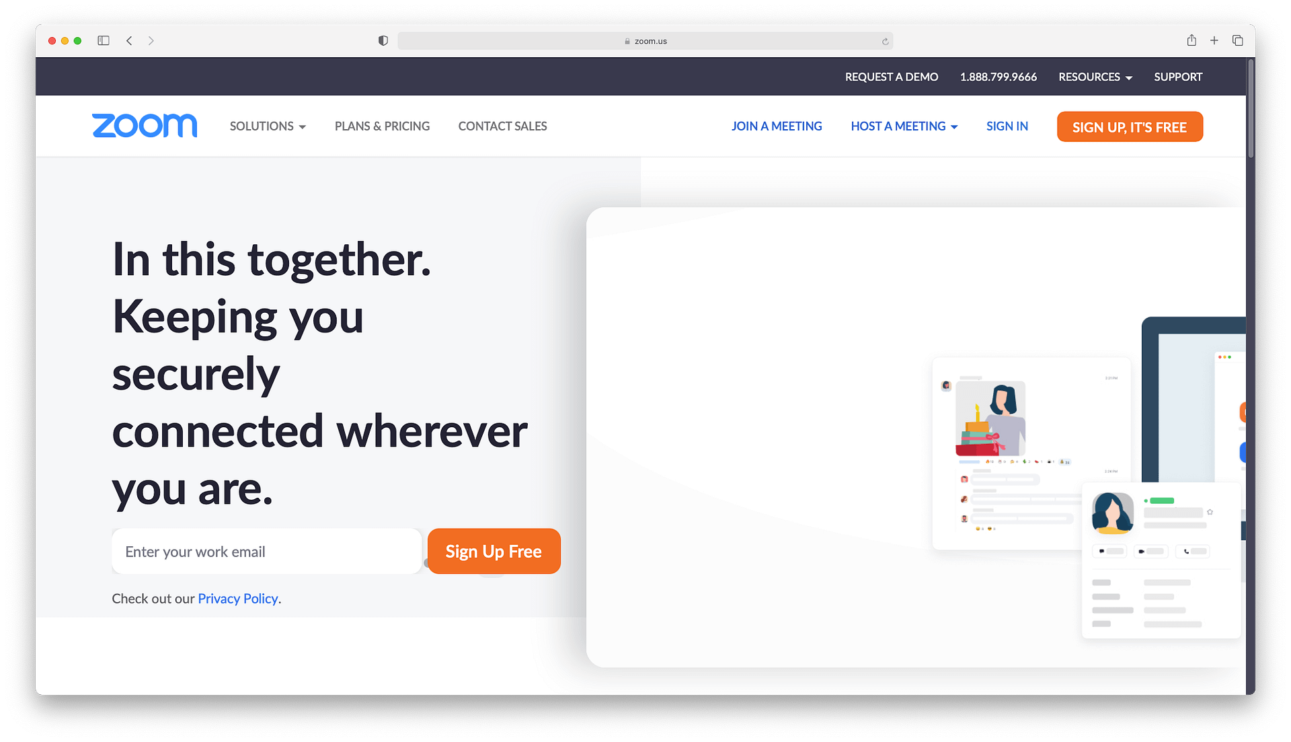1291x742 pixels.
Task: Click the Contact Sales menu item
Action: pos(502,125)
